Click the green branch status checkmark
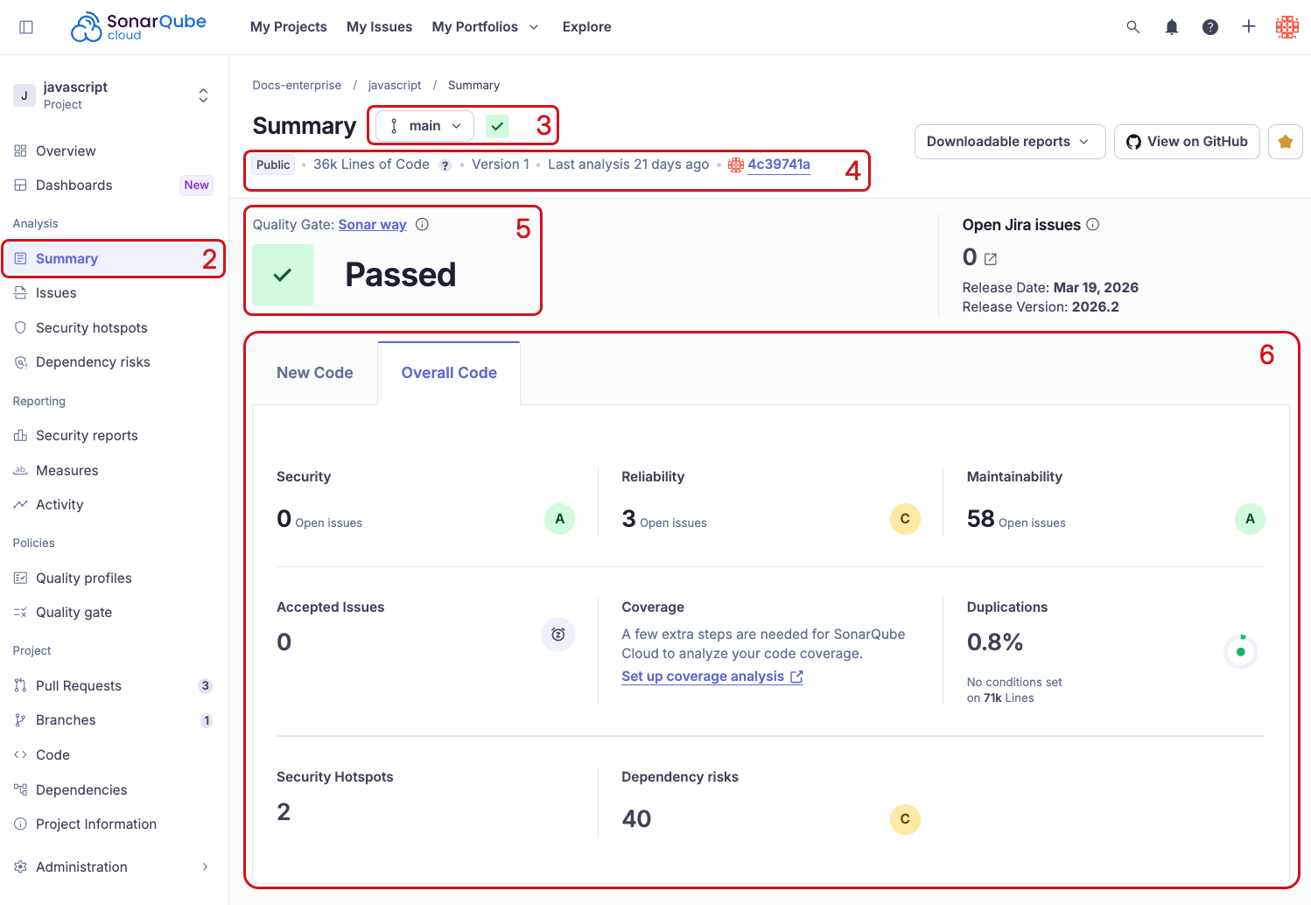Screen dimensions: 1311x905 coord(497,126)
